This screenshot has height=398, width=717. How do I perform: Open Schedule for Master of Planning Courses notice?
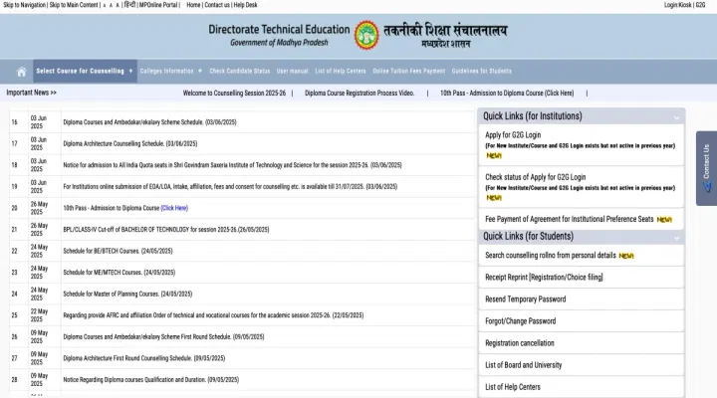tap(127, 294)
